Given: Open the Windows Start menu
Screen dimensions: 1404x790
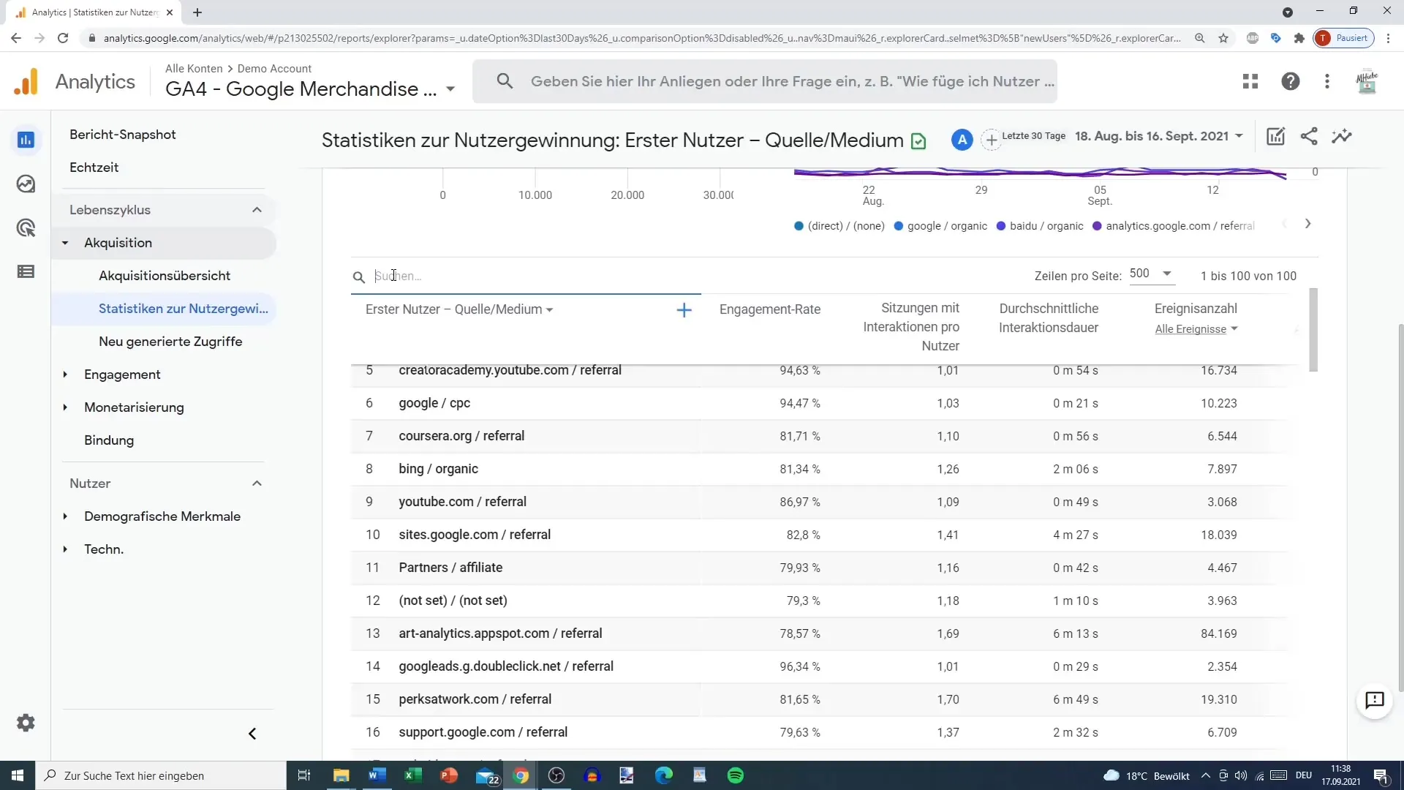Looking at the screenshot, I should pyautogui.click(x=18, y=775).
